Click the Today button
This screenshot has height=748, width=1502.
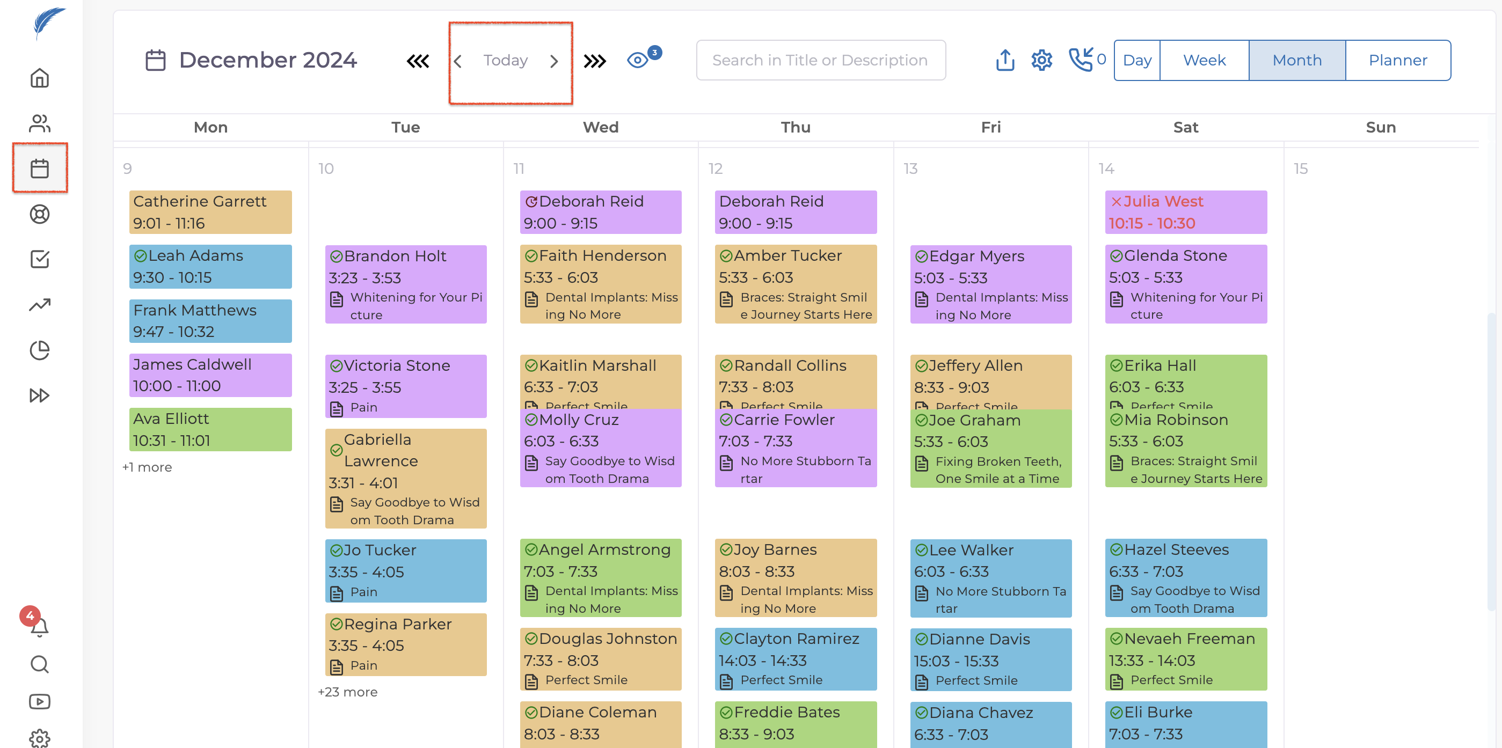(506, 60)
